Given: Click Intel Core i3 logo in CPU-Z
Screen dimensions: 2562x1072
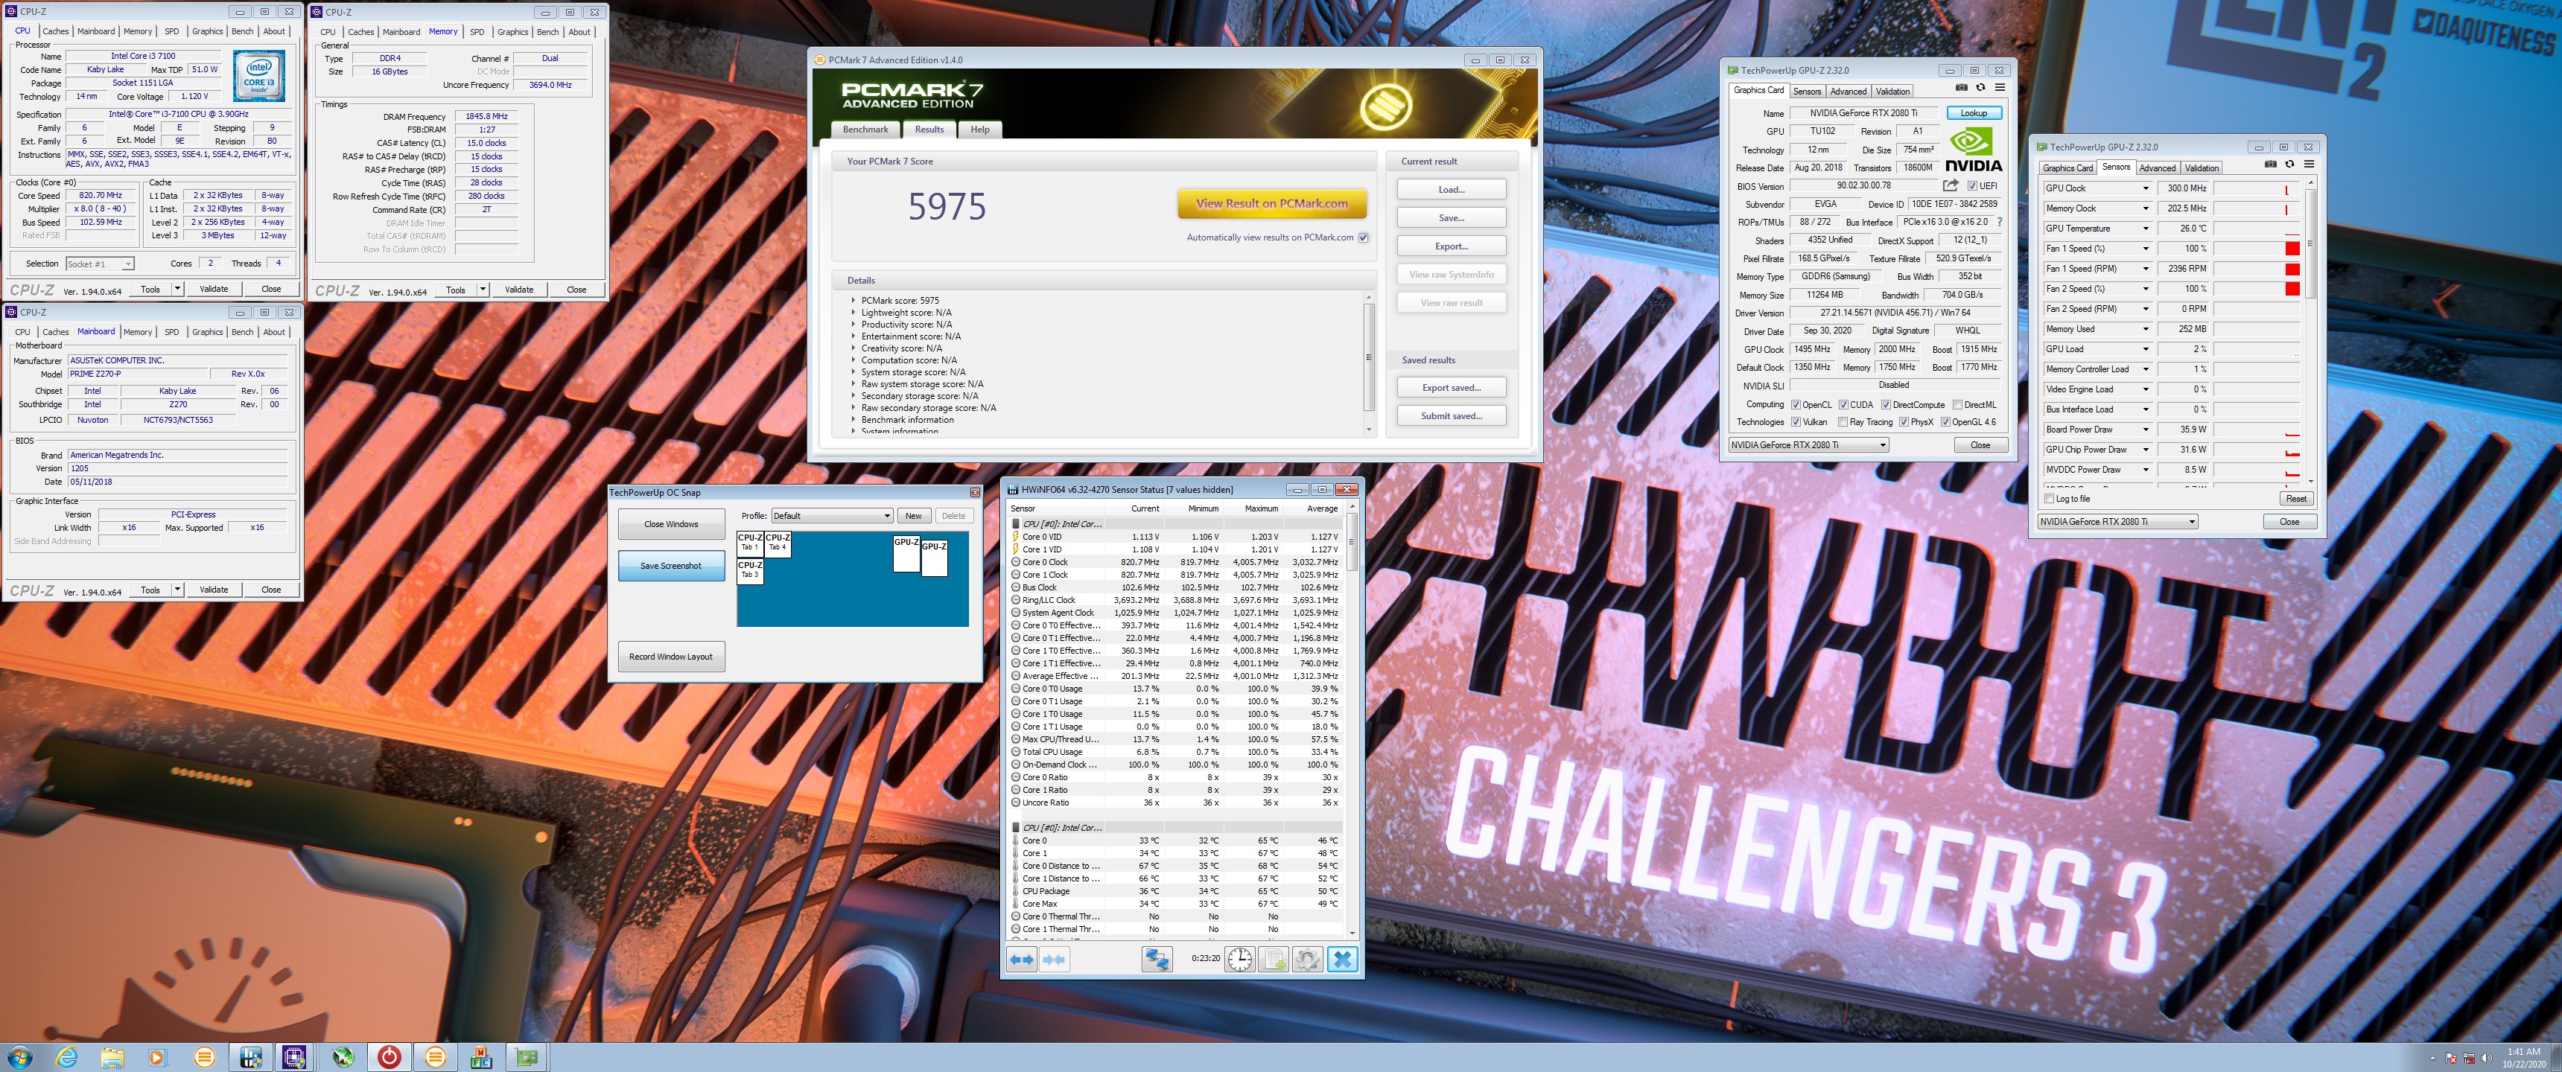Looking at the screenshot, I should point(258,77).
